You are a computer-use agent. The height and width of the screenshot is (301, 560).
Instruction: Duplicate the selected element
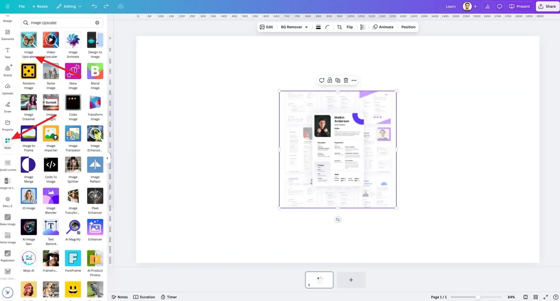point(338,80)
